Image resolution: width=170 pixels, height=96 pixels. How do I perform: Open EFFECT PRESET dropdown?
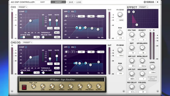[x=143, y=7]
